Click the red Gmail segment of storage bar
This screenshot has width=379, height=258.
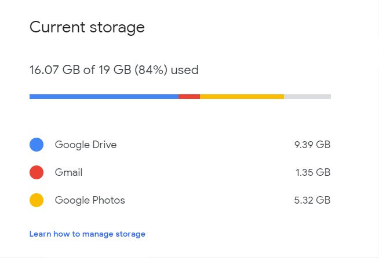(189, 97)
